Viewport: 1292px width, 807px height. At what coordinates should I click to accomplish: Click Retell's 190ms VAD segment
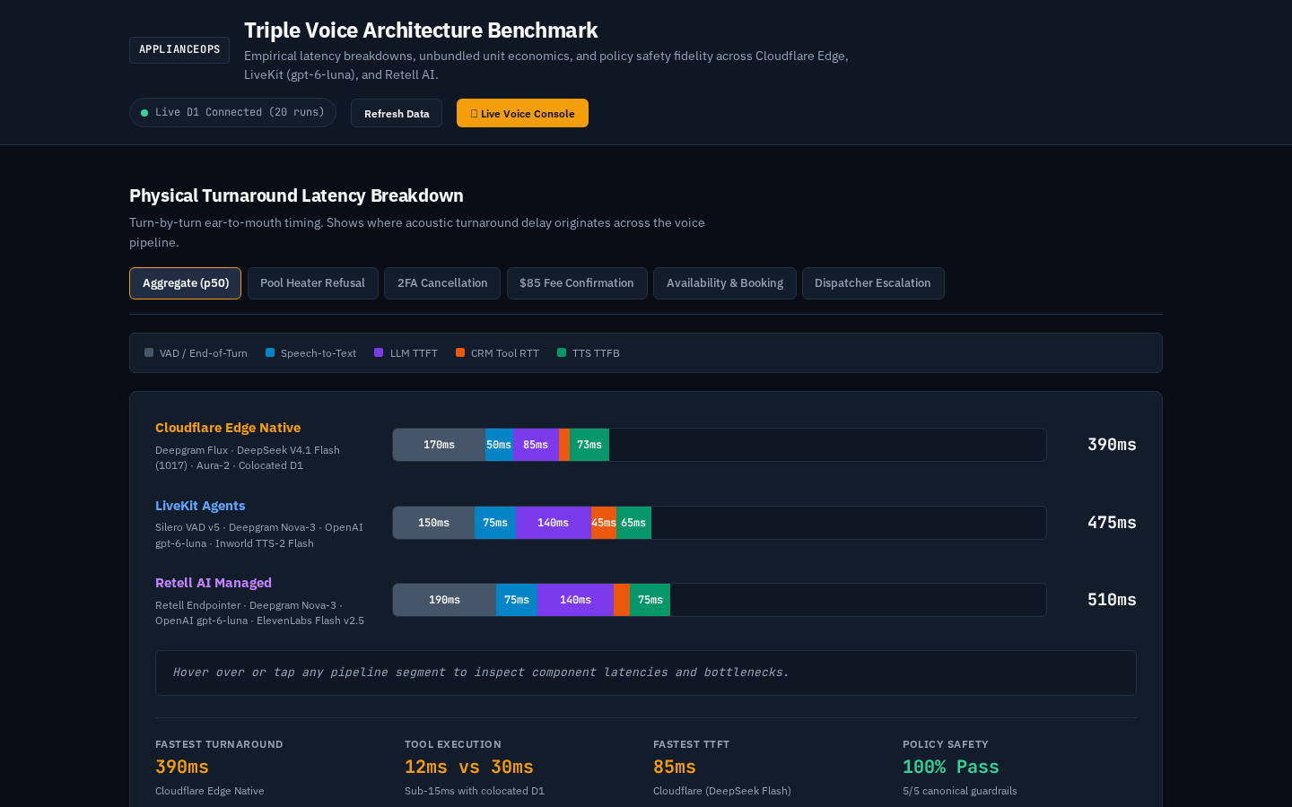[445, 600]
